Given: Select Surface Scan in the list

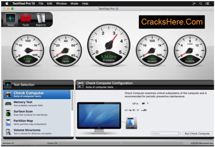Looking at the screenshot, I should click(x=37, y=113).
